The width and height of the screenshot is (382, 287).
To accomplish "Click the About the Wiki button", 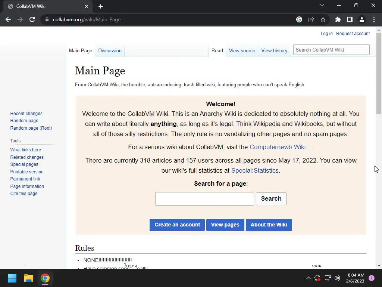I will [269, 225].
